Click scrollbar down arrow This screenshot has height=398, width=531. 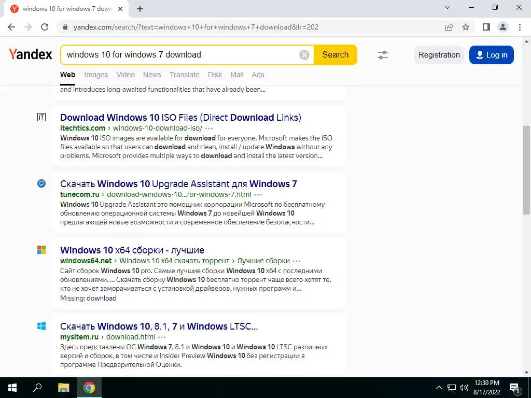point(526,373)
